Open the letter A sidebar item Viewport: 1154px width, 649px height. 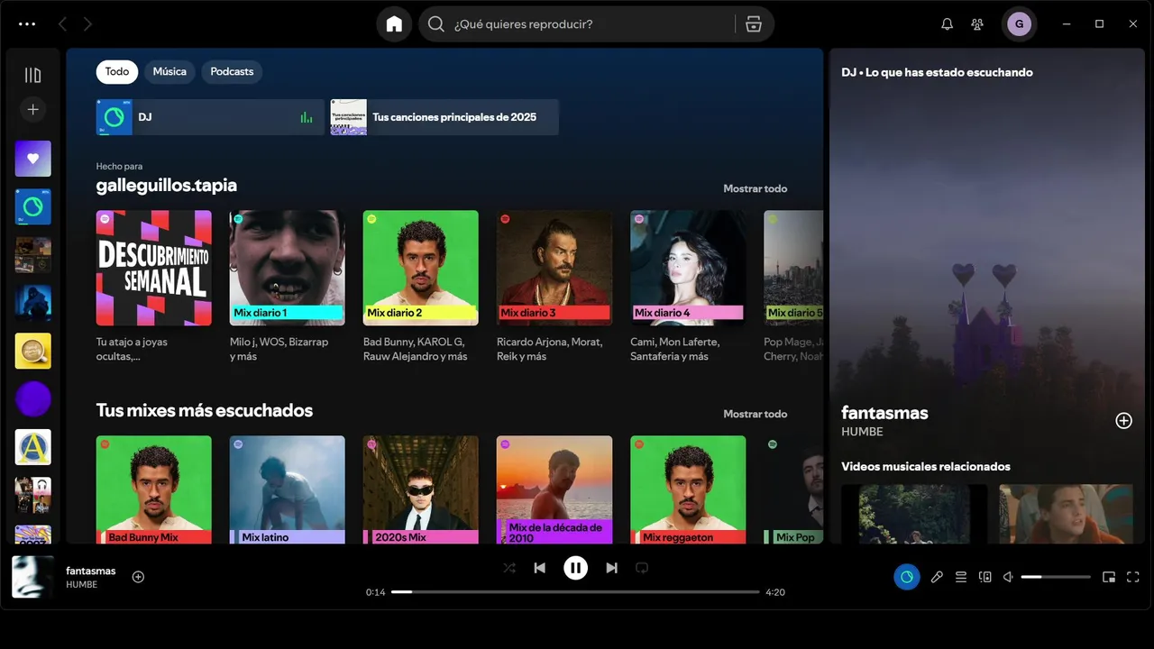(x=32, y=447)
